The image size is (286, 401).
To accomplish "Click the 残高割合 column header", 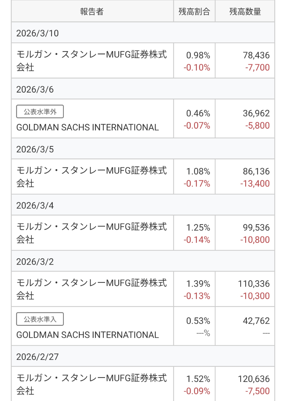I will click(x=194, y=12).
